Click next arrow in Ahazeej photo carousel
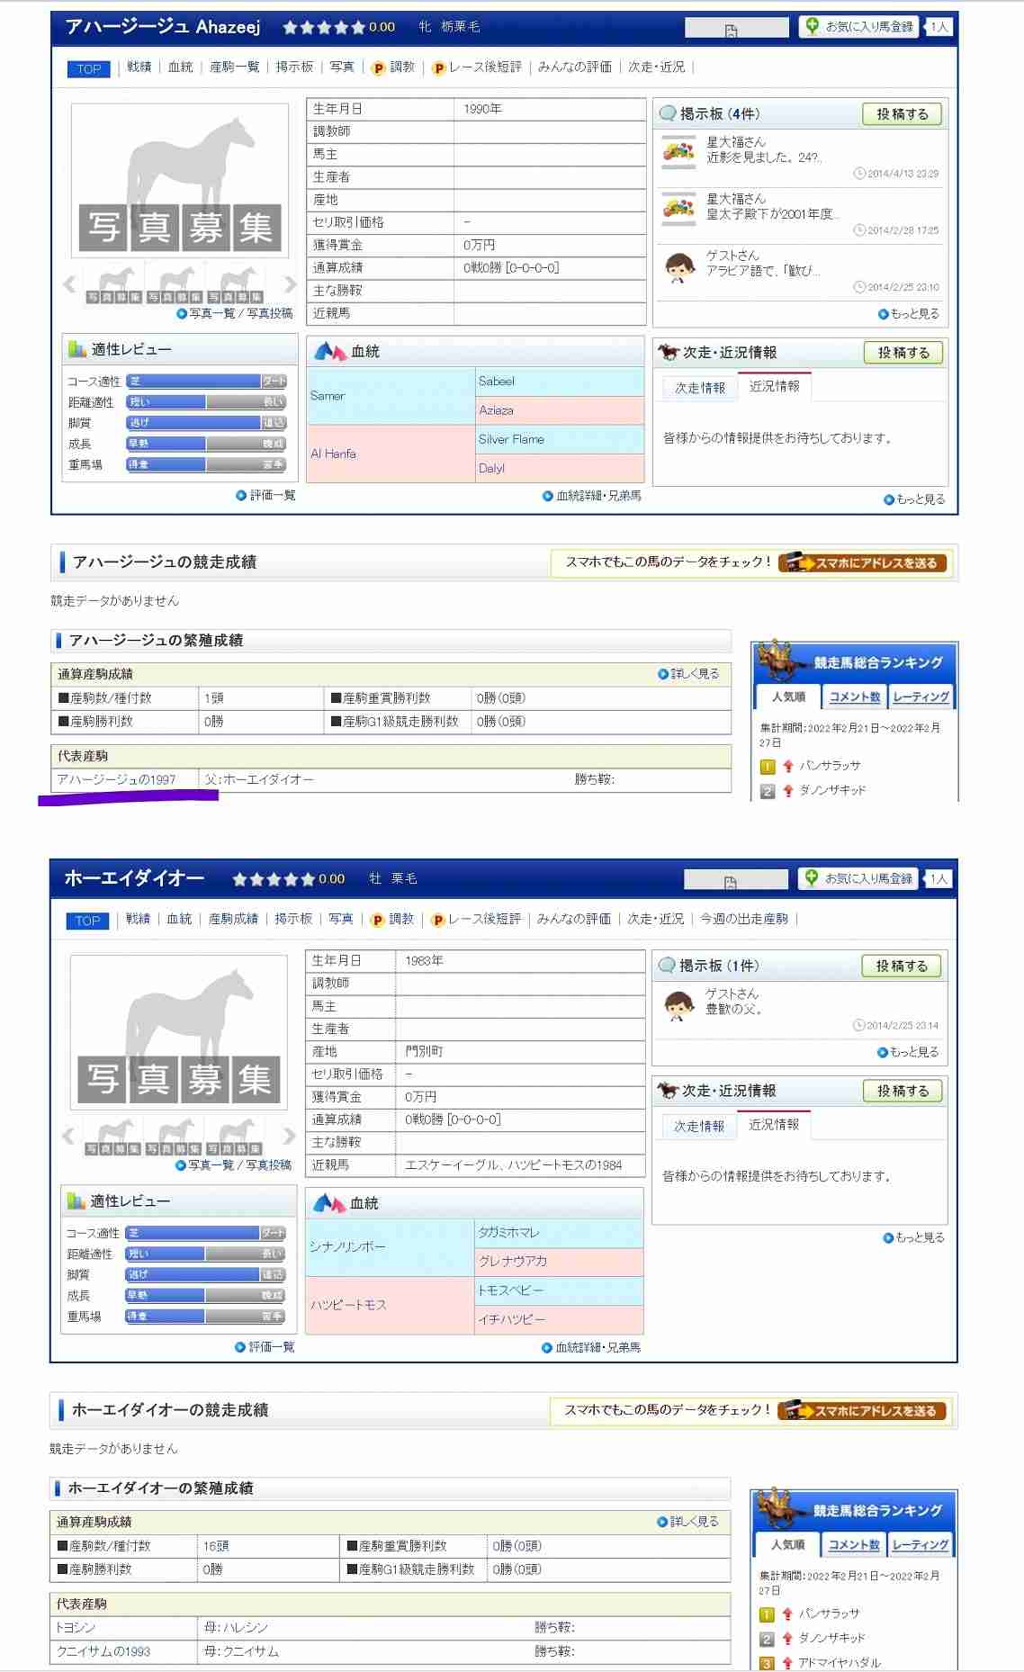This screenshot has width=1024, height=1672. tap(290, 284)
